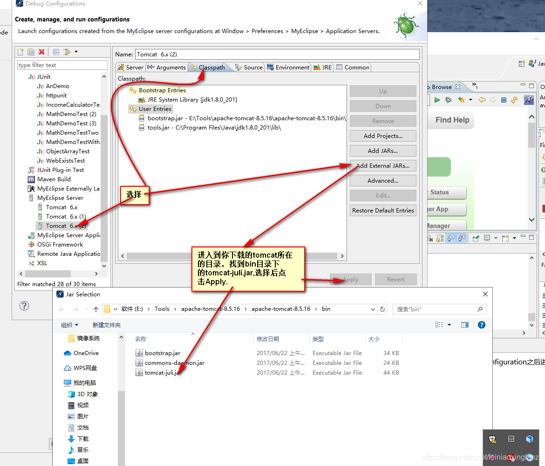The height and width of the screenshot is (466, 545).
Task: Open help via question mark icon
Action: [x=24, y=306]
